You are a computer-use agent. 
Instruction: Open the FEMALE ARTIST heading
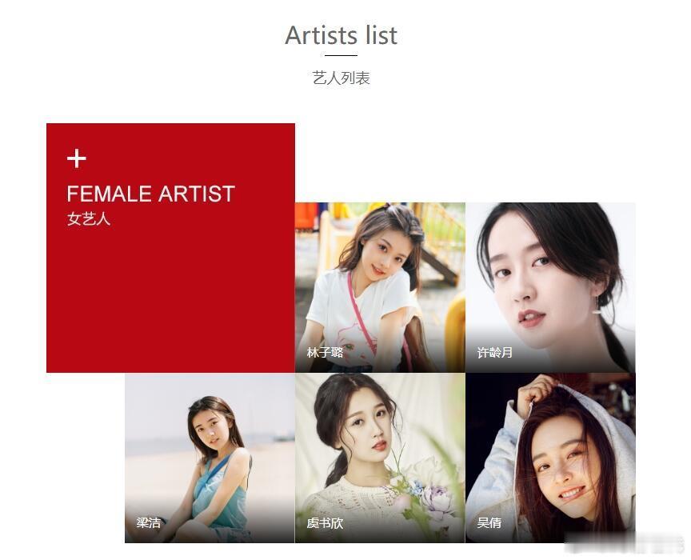(x=150, y=194)
